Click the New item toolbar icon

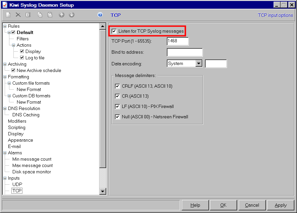click(x=8, y=15)
